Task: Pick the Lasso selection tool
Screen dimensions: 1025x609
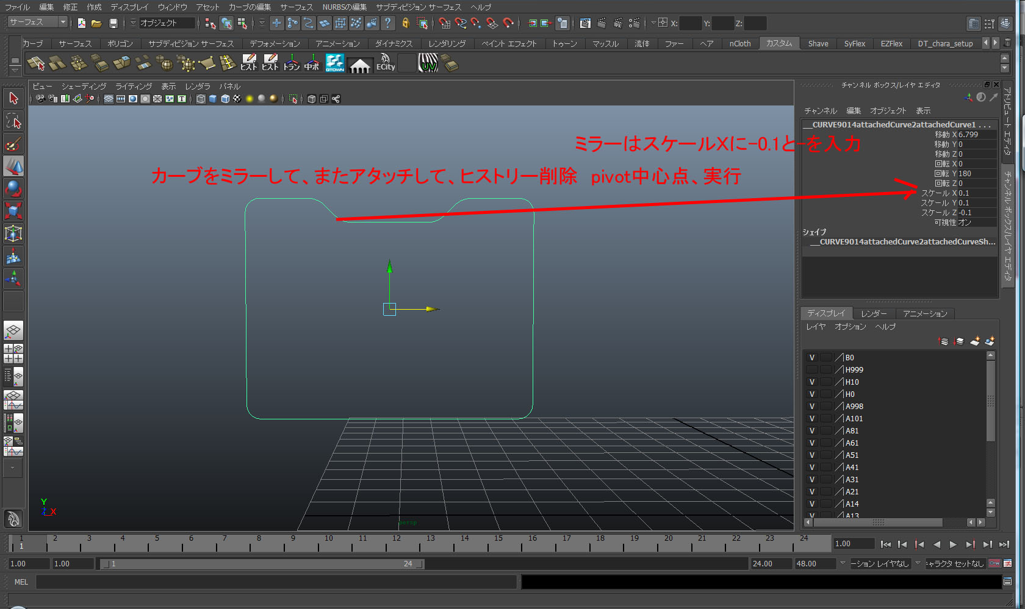Action: [13, 121]
